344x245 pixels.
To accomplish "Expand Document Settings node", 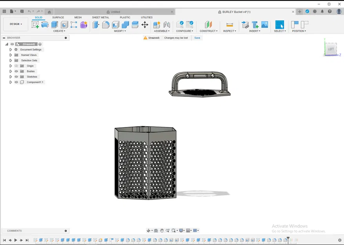I will point(11,49).
